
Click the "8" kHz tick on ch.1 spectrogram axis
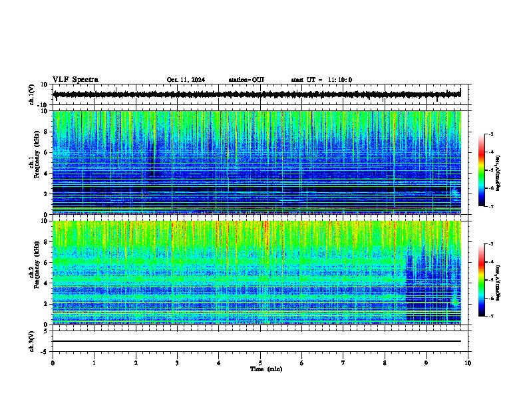46,132
